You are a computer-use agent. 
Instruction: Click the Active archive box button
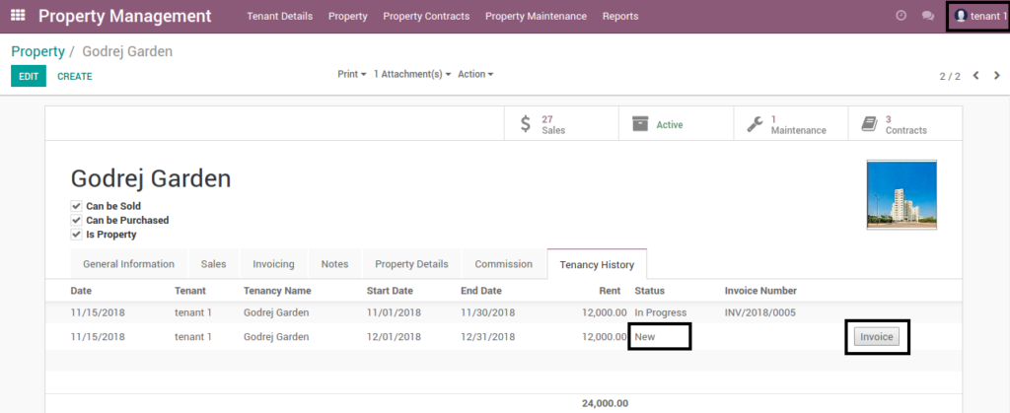point(676,123)
